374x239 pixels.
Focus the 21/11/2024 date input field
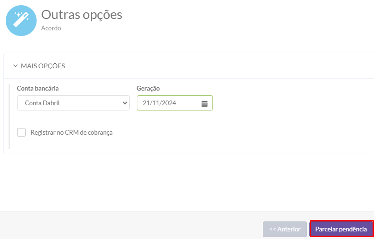[x=166, y=103]
